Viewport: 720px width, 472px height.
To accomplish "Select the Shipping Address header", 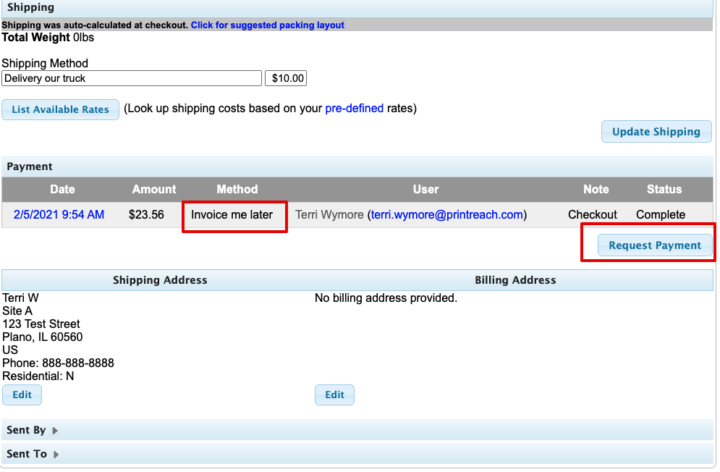I will click(160, 280).
